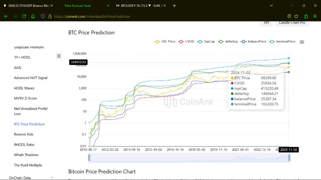Open Reserve Risk in sidebar
The height and width of the screenshot is (180, 321).
click(24, 134)
